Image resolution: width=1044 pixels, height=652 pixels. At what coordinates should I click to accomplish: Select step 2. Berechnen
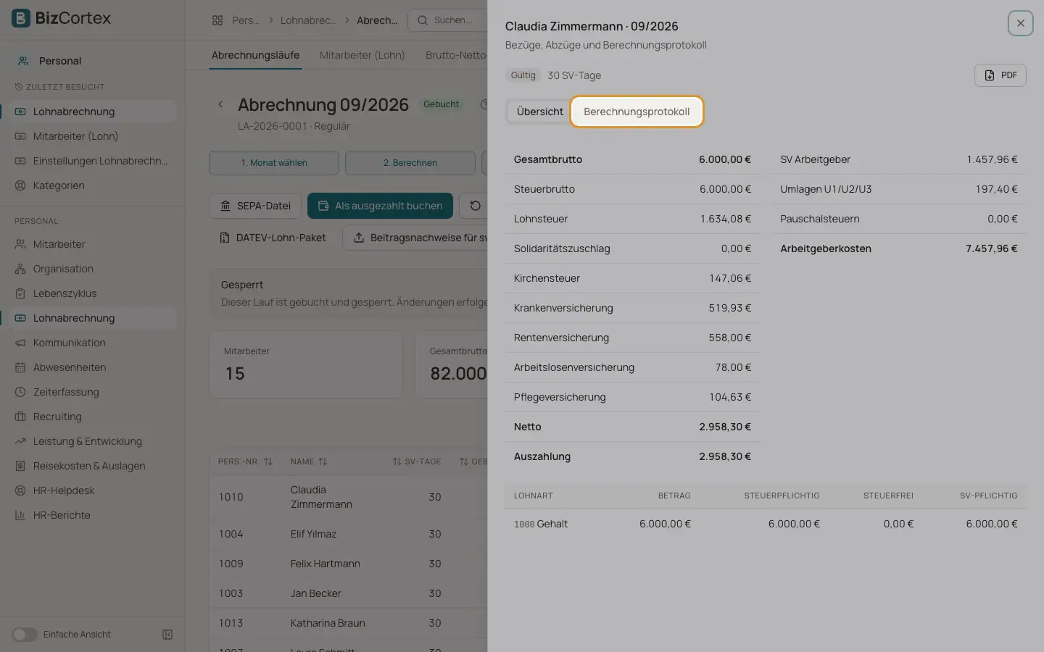click(410, 163)
